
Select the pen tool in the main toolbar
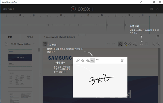[120, 44]
